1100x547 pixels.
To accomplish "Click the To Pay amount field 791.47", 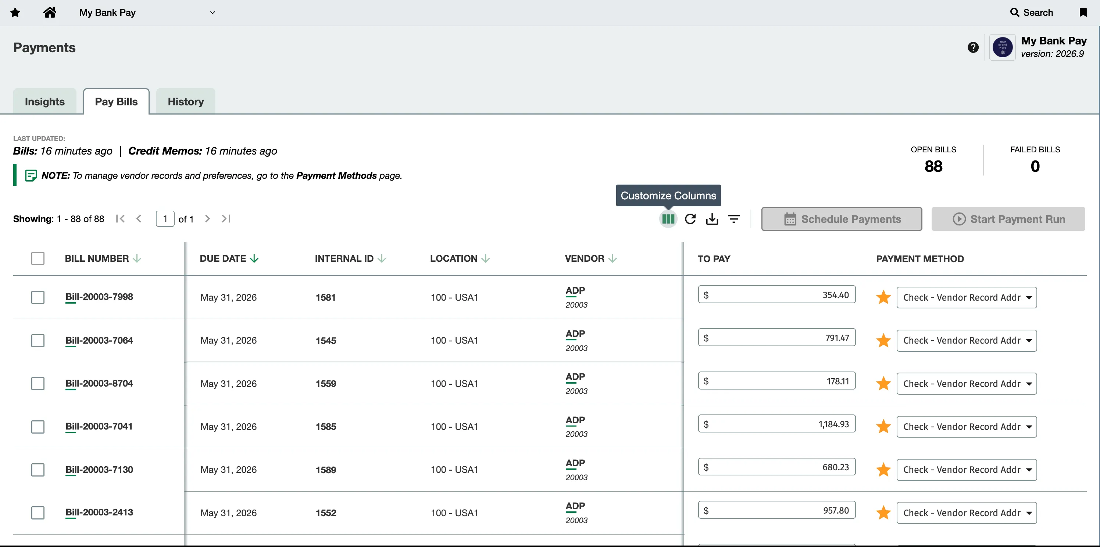I will click(x=777, y=337).
